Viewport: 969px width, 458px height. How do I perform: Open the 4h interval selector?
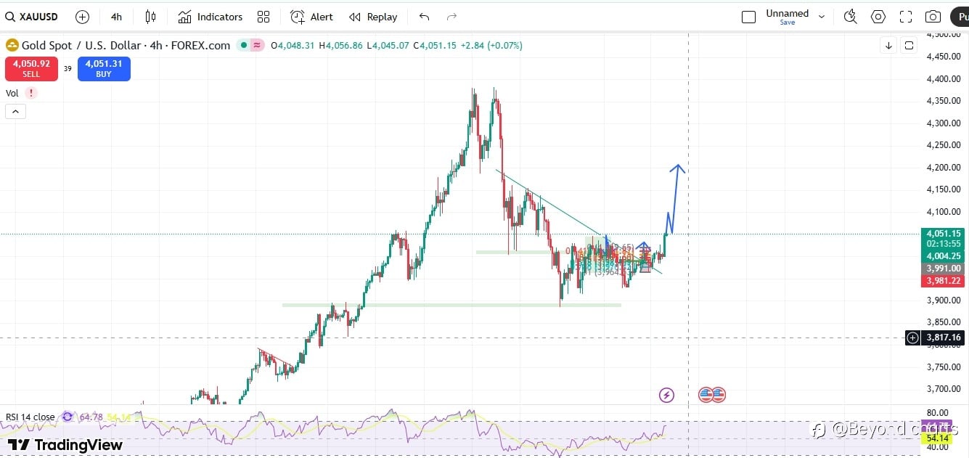(x=117, y=17)
